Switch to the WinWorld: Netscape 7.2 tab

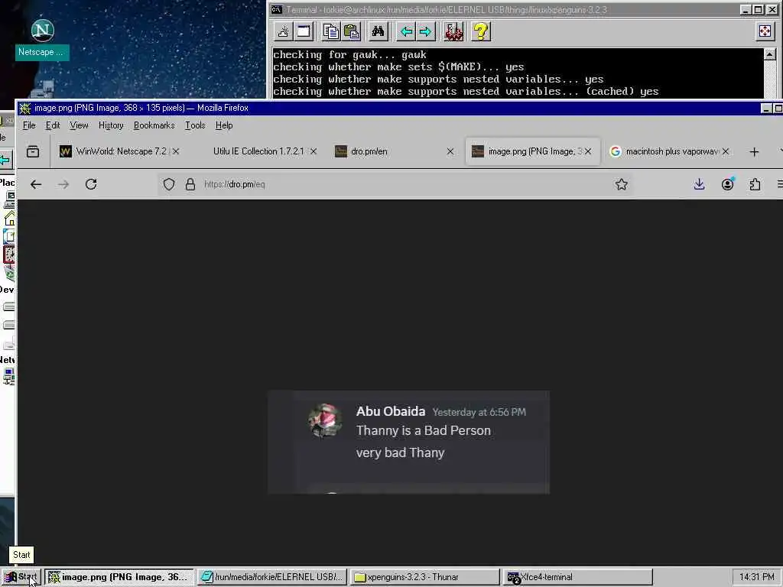[x=115, y=151]
